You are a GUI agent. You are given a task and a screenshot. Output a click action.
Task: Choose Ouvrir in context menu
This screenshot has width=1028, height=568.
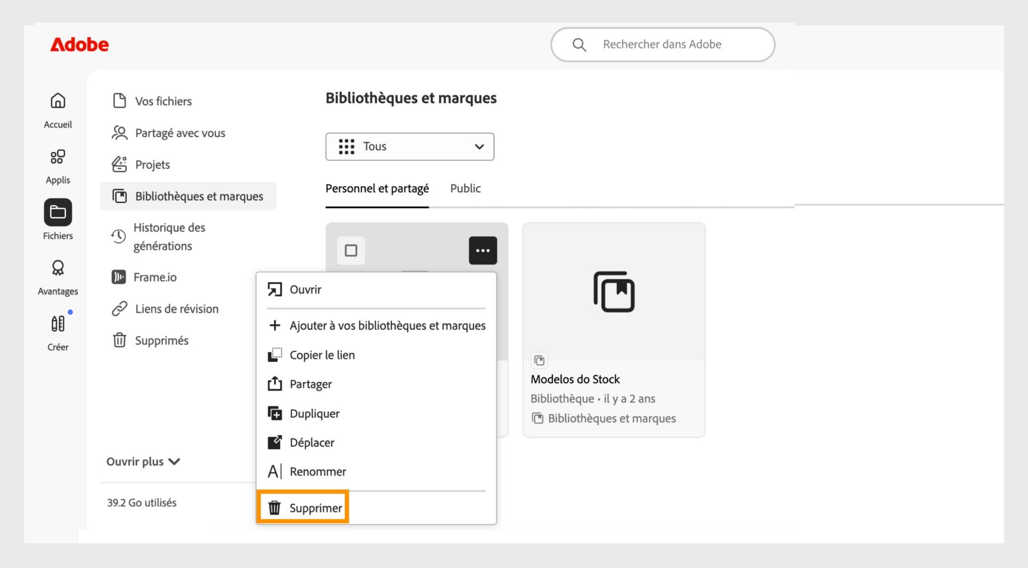(x=376, y=290)
